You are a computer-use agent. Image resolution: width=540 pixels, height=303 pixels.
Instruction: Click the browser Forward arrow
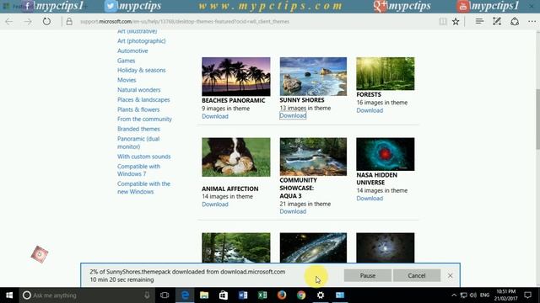coord(28,22)
